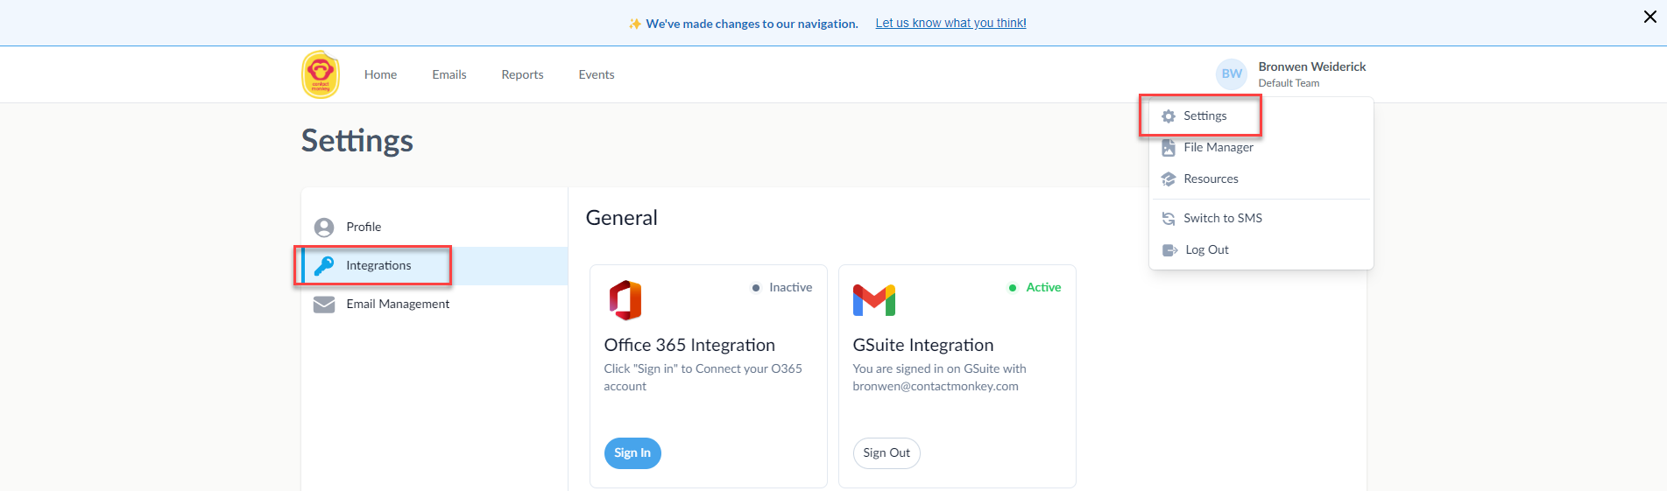This screenshot has height=491, width=1667.
Task: Sign in to Office 365 integration
Action: coord(632,453)
